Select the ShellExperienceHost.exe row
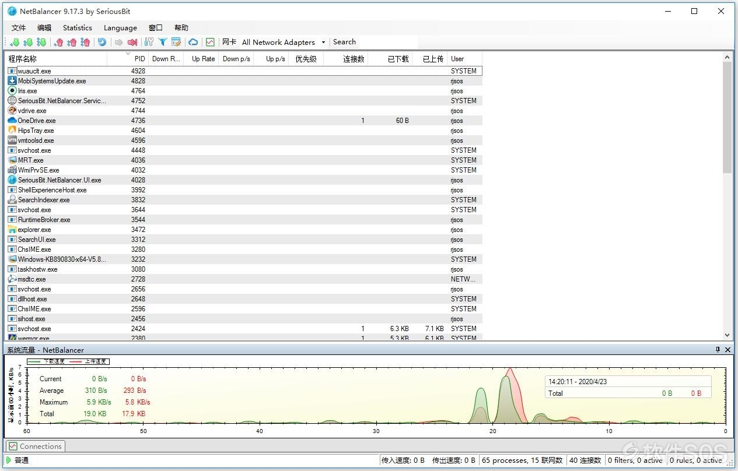 pos(244,190)
